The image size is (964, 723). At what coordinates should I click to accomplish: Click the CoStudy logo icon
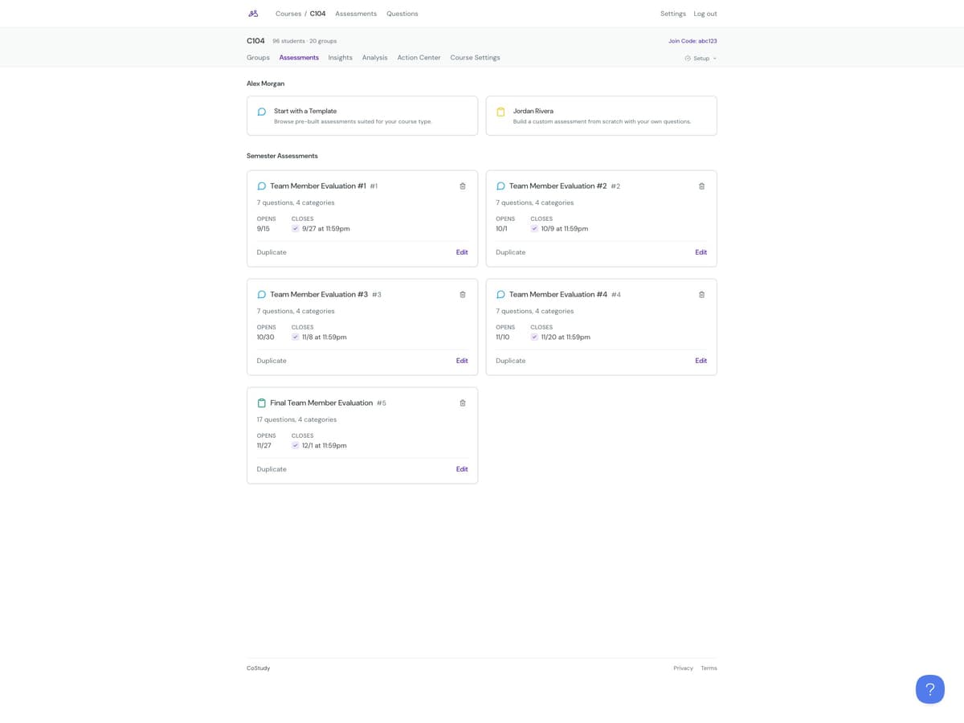pos(252,13)
